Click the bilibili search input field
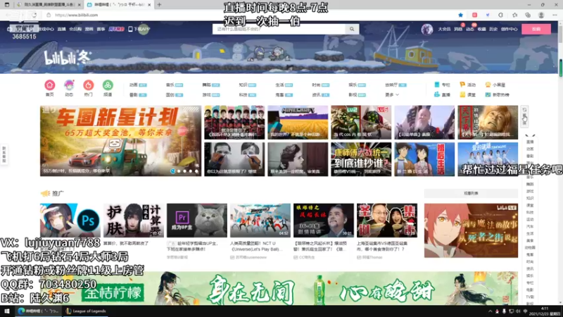The width and height of the screenshot is (563, 317). tap(279, 29)
